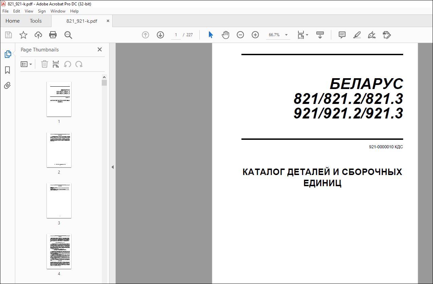Image resolution: width=433 pixels, height=284 pixels.
Task: Open thumbnail options dropdown menu
Action: pos(26,64)
